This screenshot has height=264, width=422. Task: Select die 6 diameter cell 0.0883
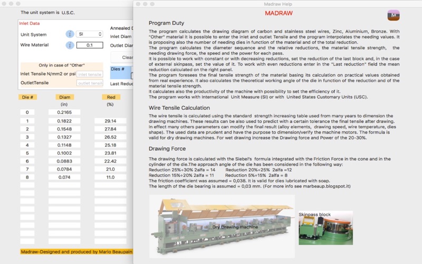point(64,161)
